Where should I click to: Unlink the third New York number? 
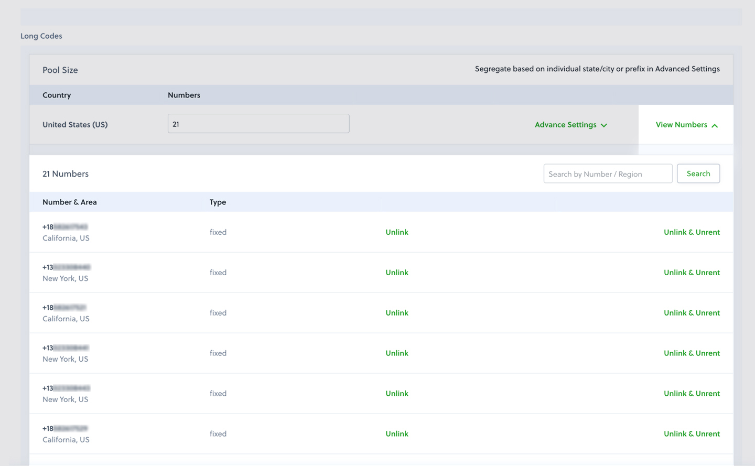coord(397,394)
